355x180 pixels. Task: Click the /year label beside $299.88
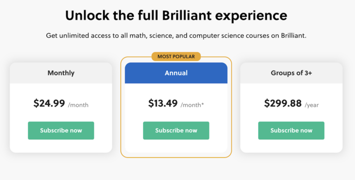click(x=312, y=105)
